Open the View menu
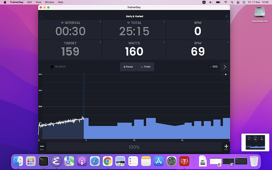 pyautogui.click(x=38, y=2)
